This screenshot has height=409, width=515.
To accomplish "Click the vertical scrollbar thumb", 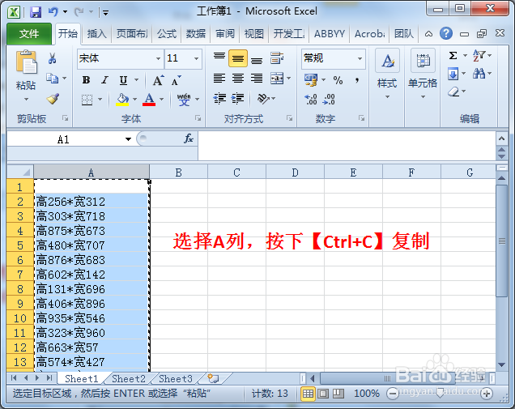I will (501, 241).
